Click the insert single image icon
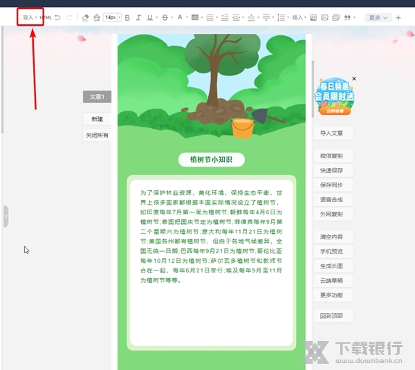This screenshot has height=370, width=415. coord(324,17)
